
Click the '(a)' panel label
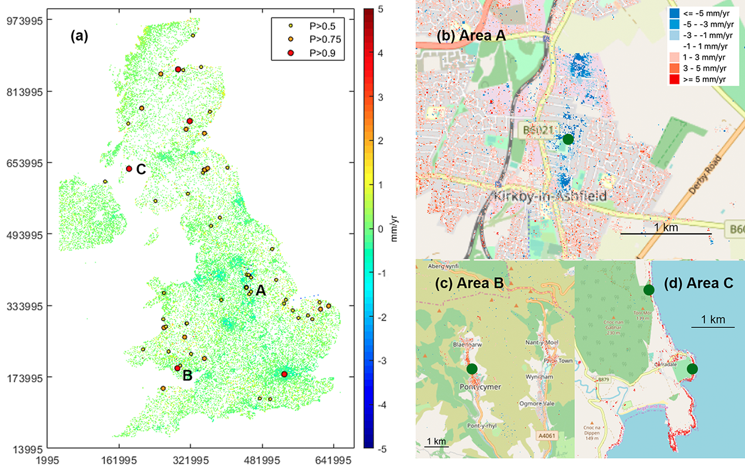[79, 36]
